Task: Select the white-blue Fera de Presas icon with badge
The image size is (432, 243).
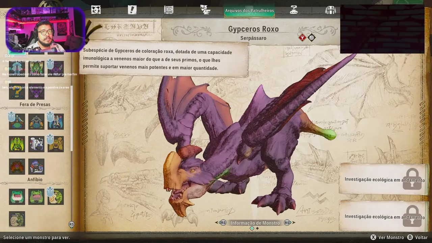Action: pos(56,122)
